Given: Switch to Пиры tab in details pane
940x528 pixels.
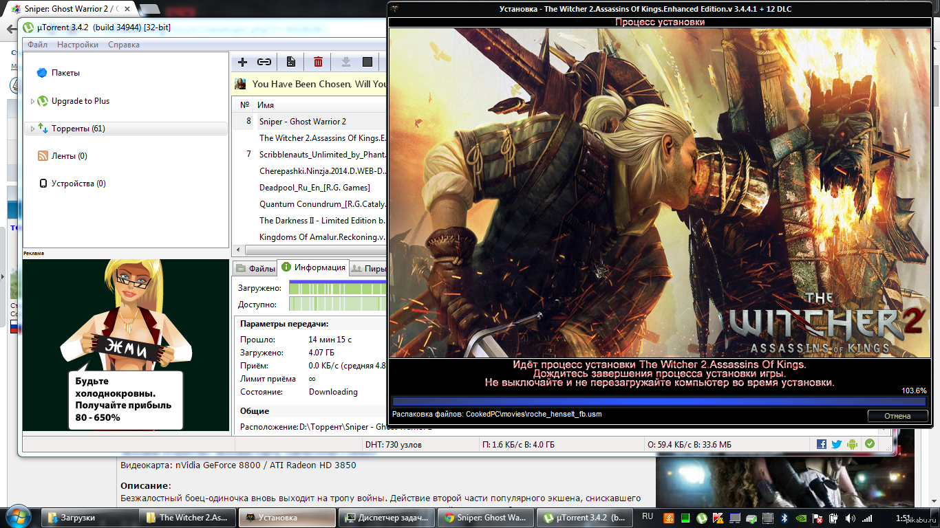Looking at the screenshot, I should [x=368, y=269].
